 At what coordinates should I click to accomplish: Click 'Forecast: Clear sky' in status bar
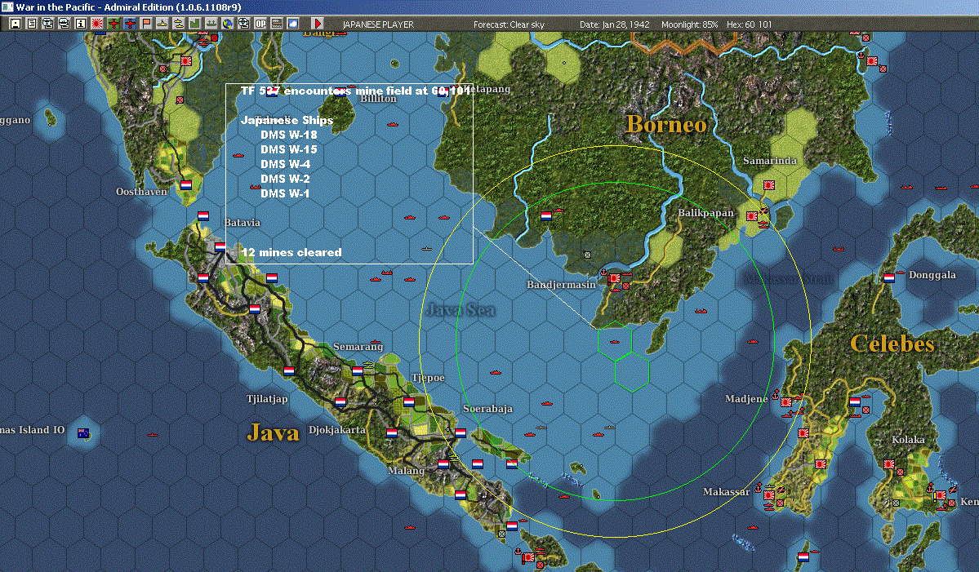(x=509, y=24)
